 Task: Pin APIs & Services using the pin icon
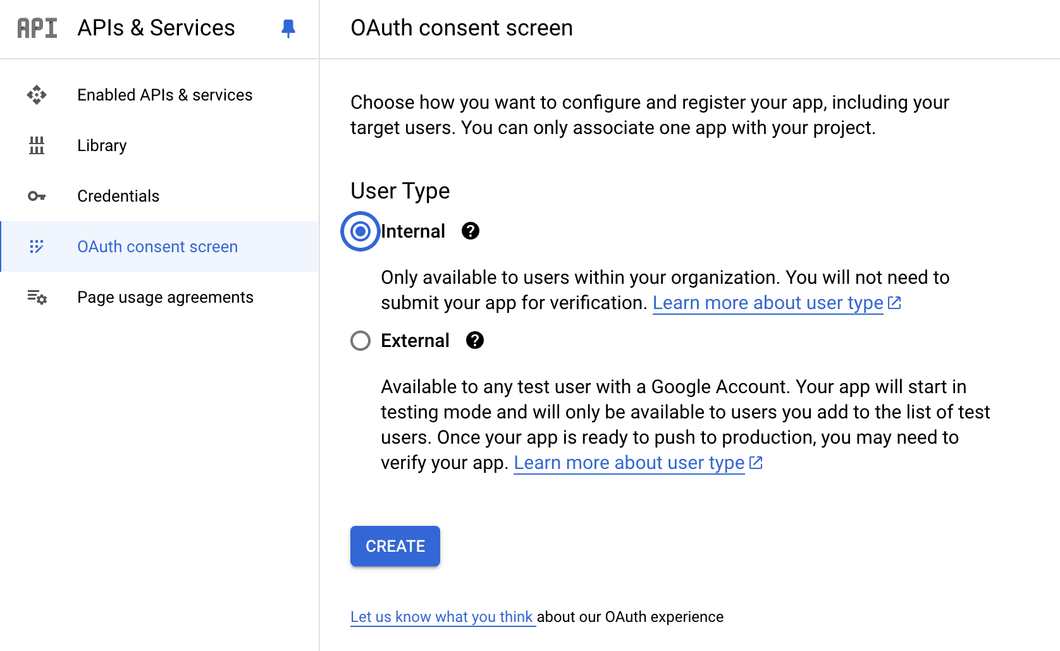click(288, 28)
